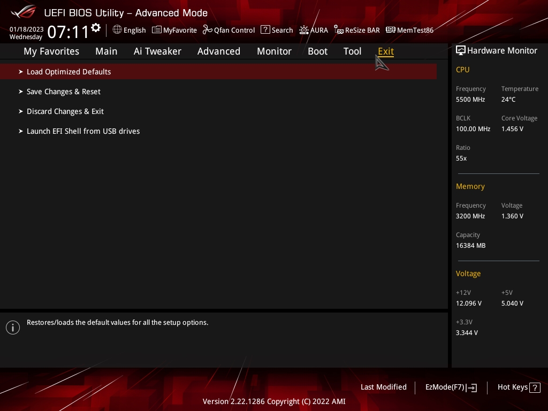The image size is (548, 411).
Task: Click the Ratio value 55x
Action: (461, 158)
